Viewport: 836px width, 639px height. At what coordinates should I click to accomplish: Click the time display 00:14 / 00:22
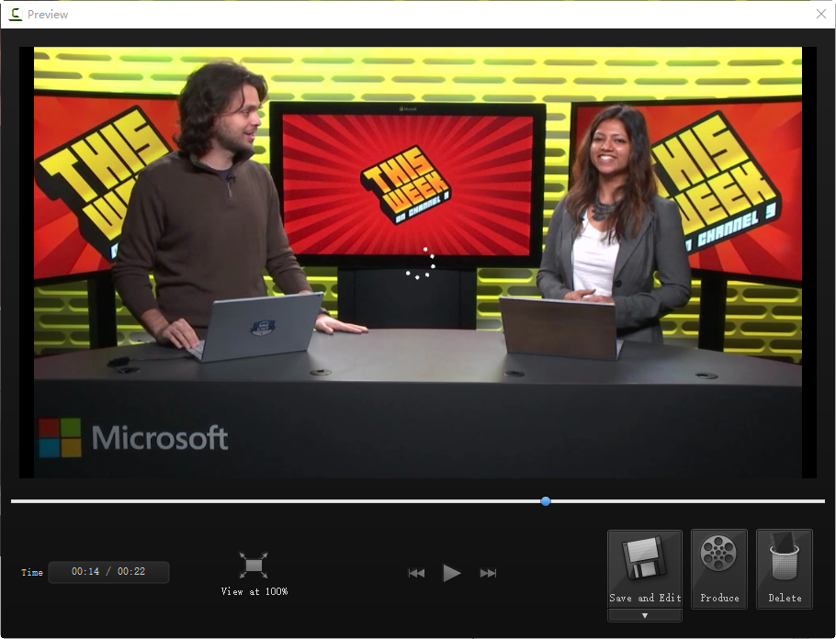coord(108,572)
